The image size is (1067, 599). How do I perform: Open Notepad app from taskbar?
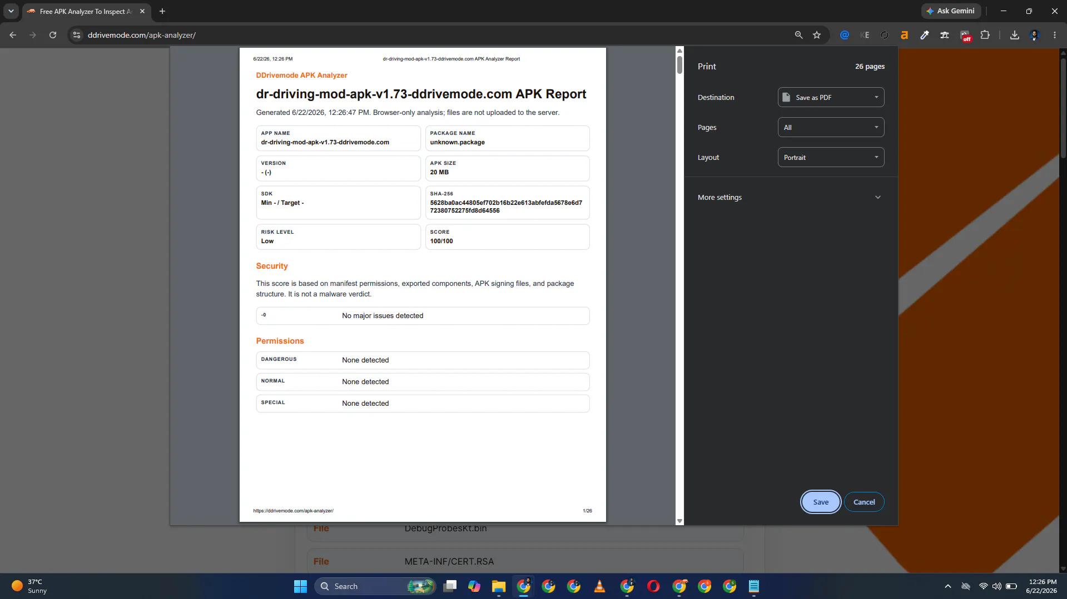coord(754,586)
